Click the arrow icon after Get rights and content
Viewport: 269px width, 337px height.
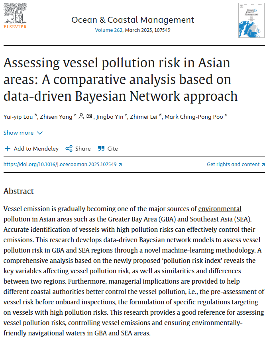[x=263, y=165]
